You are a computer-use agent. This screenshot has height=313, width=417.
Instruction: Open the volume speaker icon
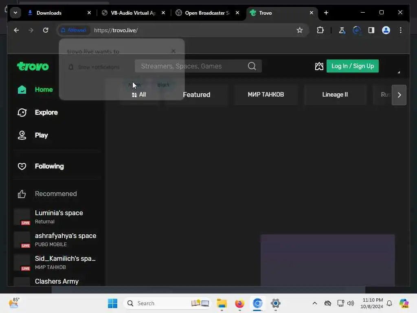tap(351, 303)
